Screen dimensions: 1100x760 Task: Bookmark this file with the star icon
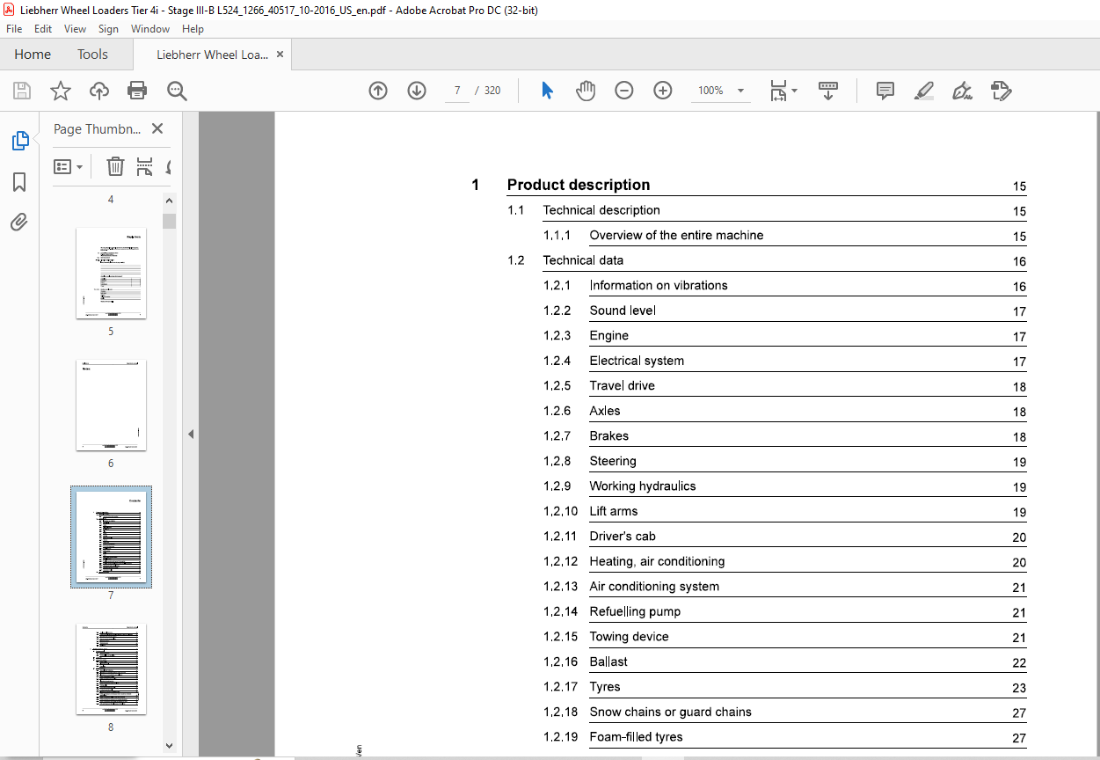click(60, 91)
